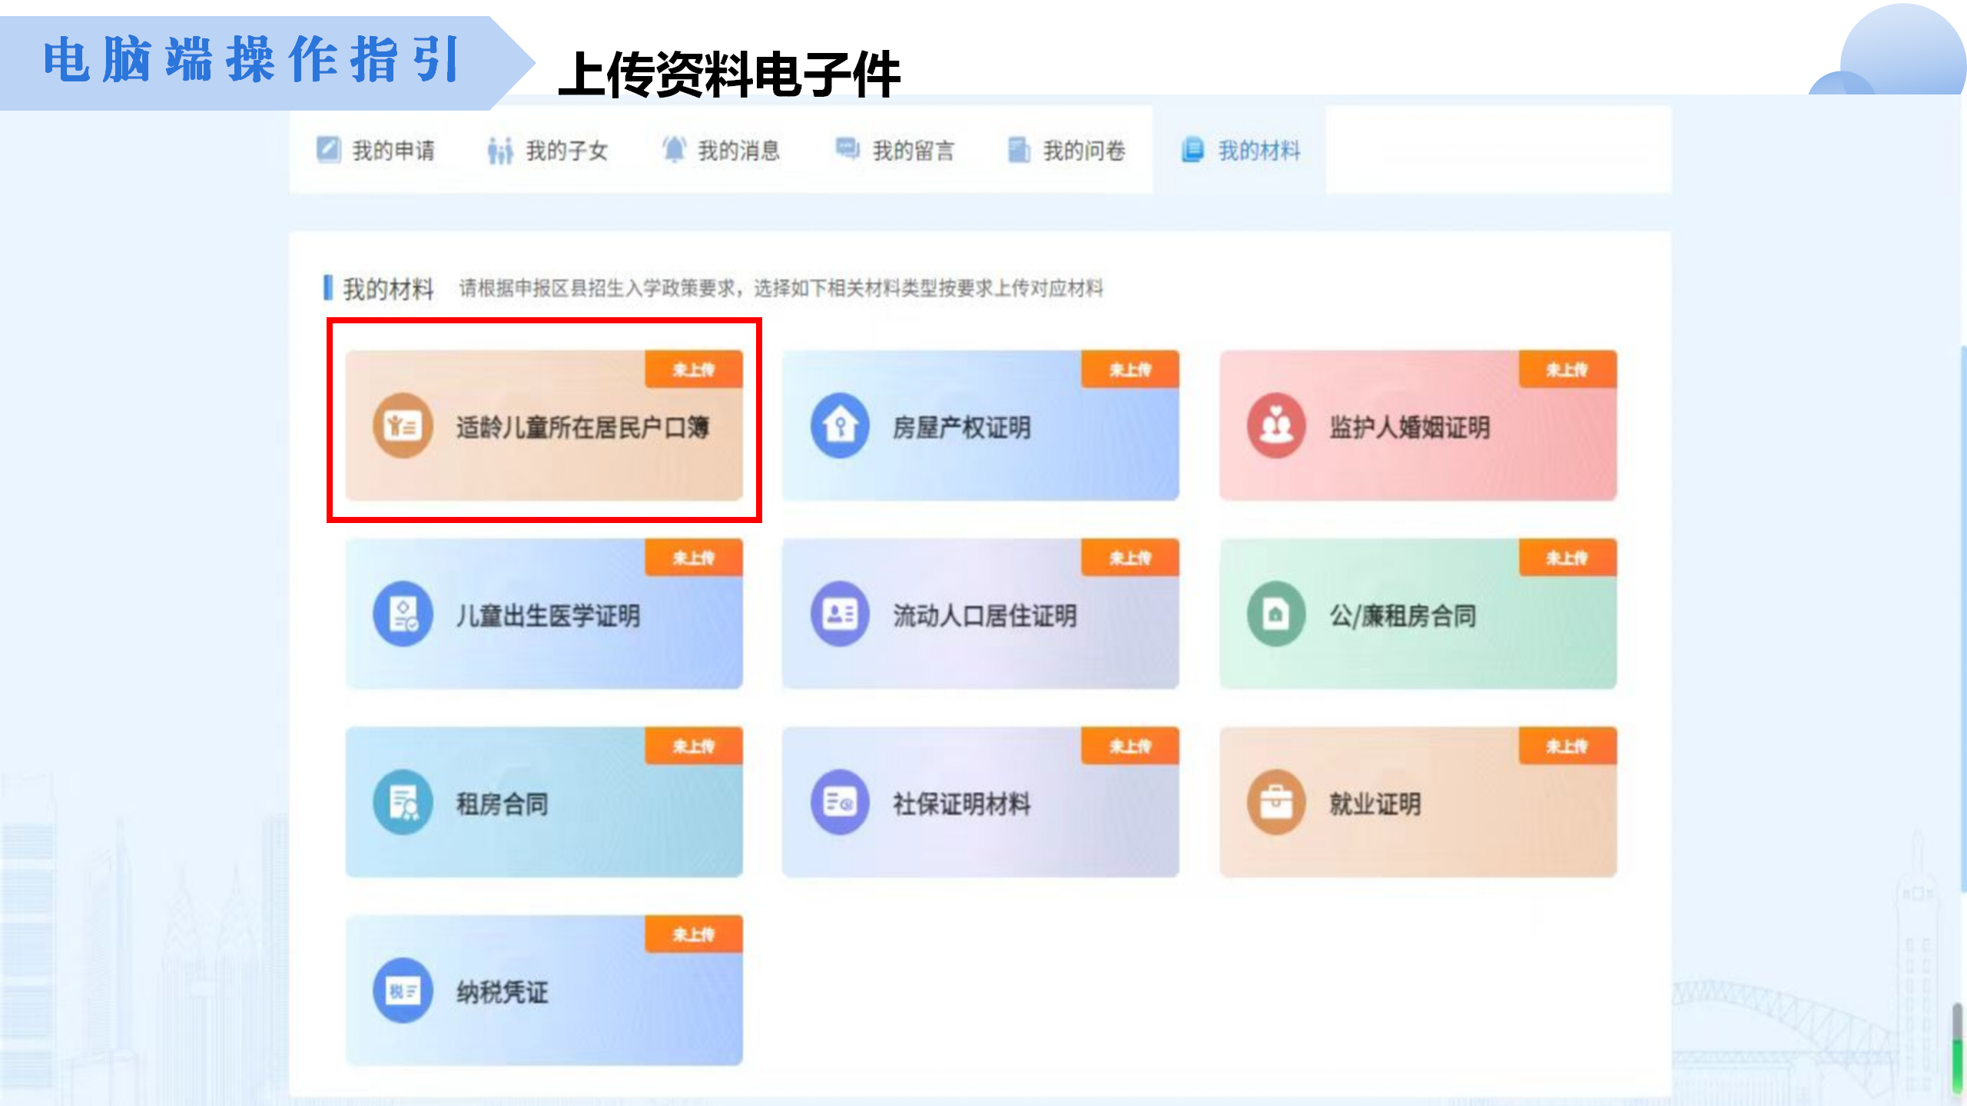Click the tax voucher (纳税凭证) icon
1967x1106 pixels.
403,991
